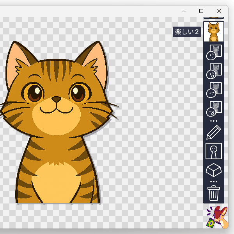Choose the wink open-mouth face icon

click(x=214, y=109)
